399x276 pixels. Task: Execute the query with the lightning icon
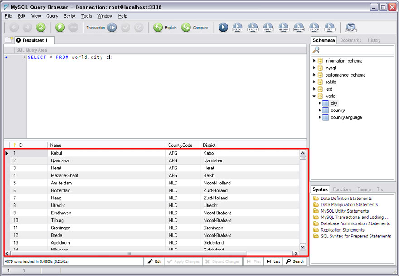click(x=60, y=27)
